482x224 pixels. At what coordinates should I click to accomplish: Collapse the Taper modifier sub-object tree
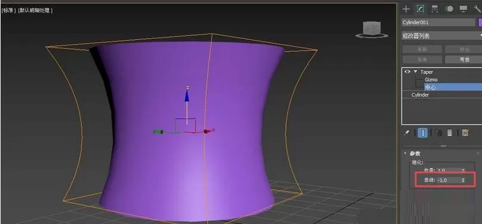coord(416,71)
